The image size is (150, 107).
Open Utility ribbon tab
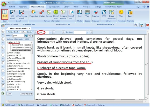point(76,7)
